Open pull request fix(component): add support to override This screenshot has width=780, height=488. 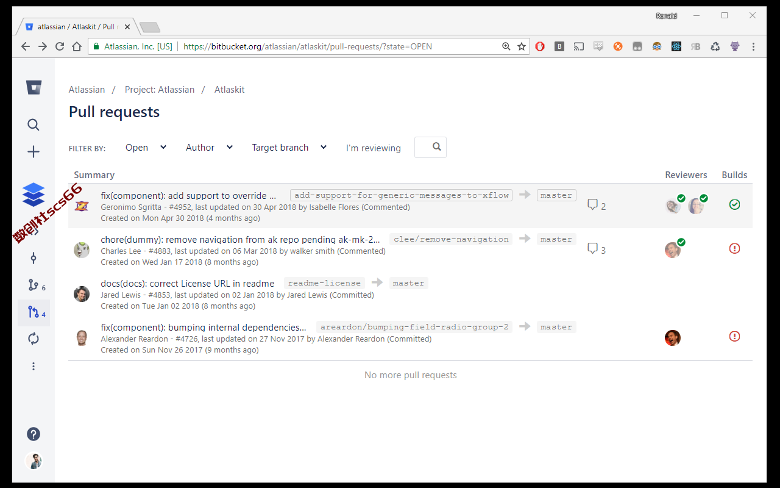tap(188, 196)
